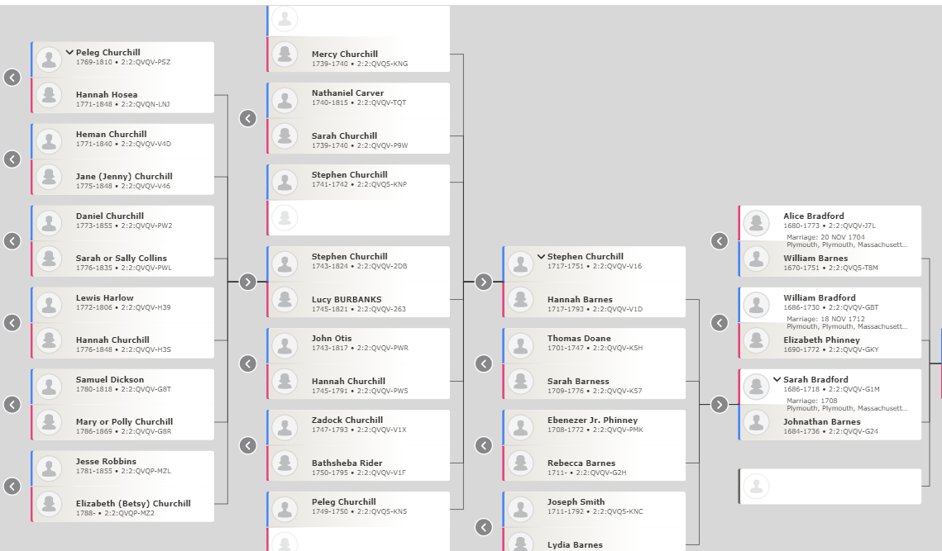942x551 pixels.
Task: Click the right arrow connecting to Stephen Churchill 1743-1824
Action: point(248,282)
